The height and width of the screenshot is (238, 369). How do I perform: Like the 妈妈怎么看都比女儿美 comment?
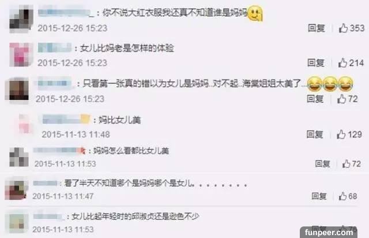[346, 163]
